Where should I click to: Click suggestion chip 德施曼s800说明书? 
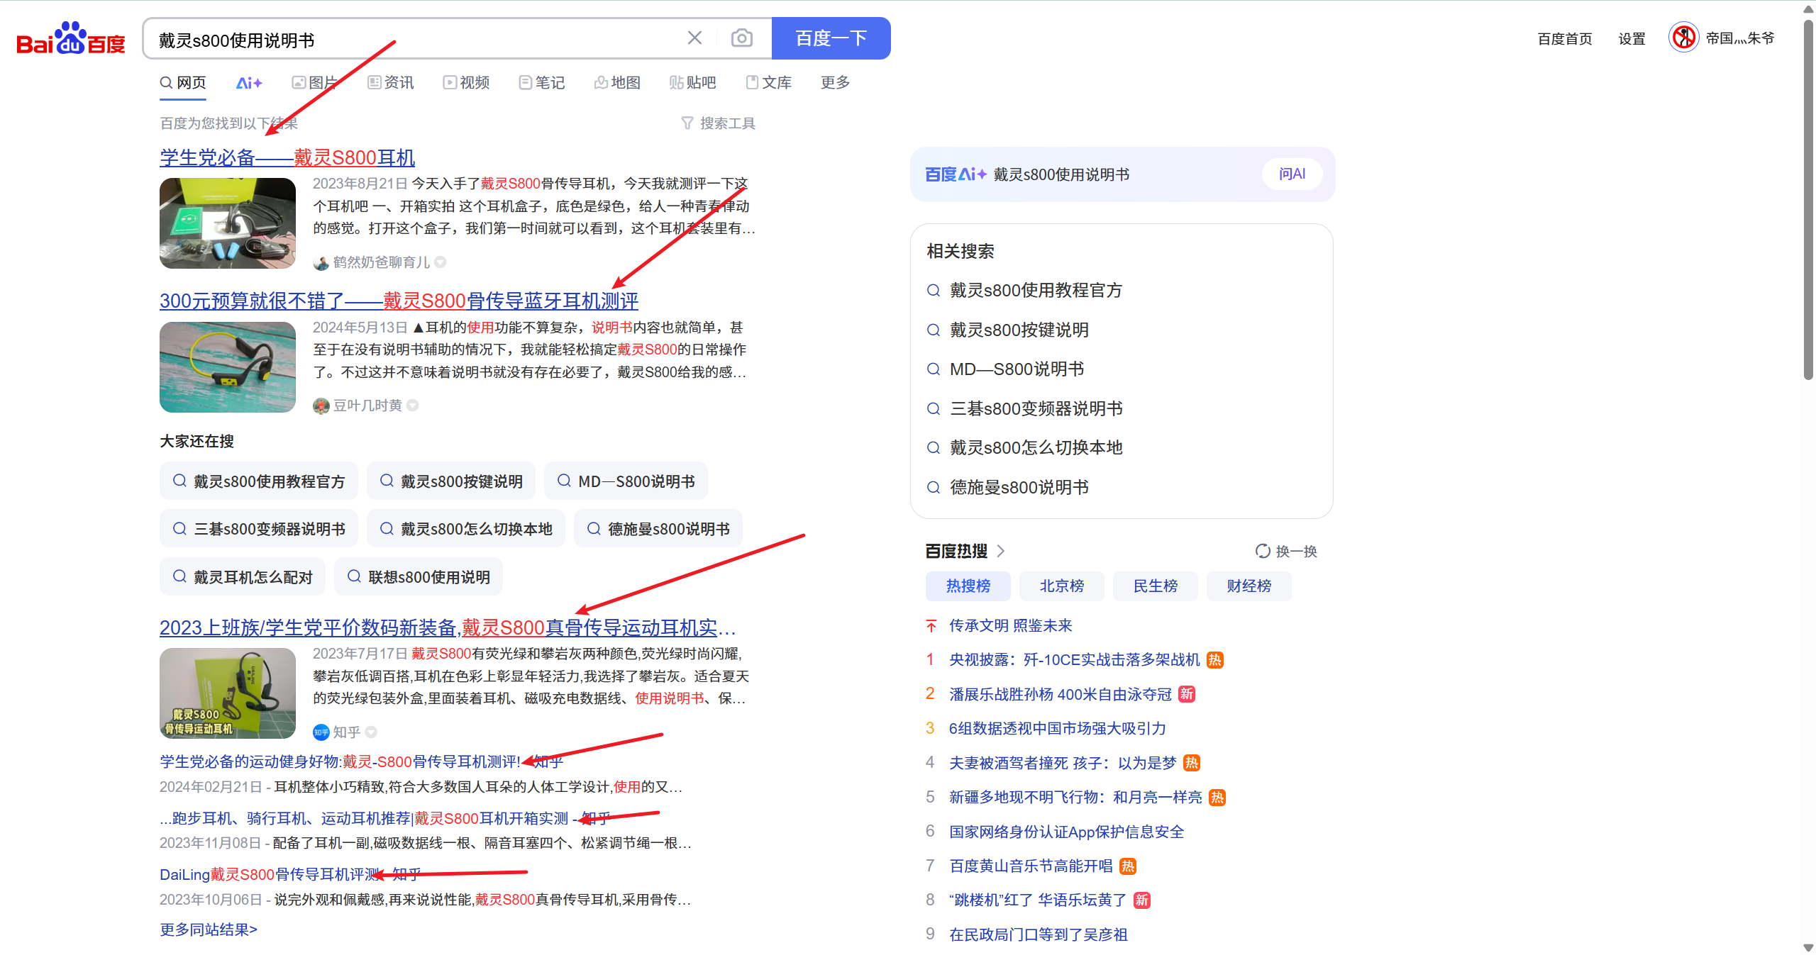(x=658, y=529)
